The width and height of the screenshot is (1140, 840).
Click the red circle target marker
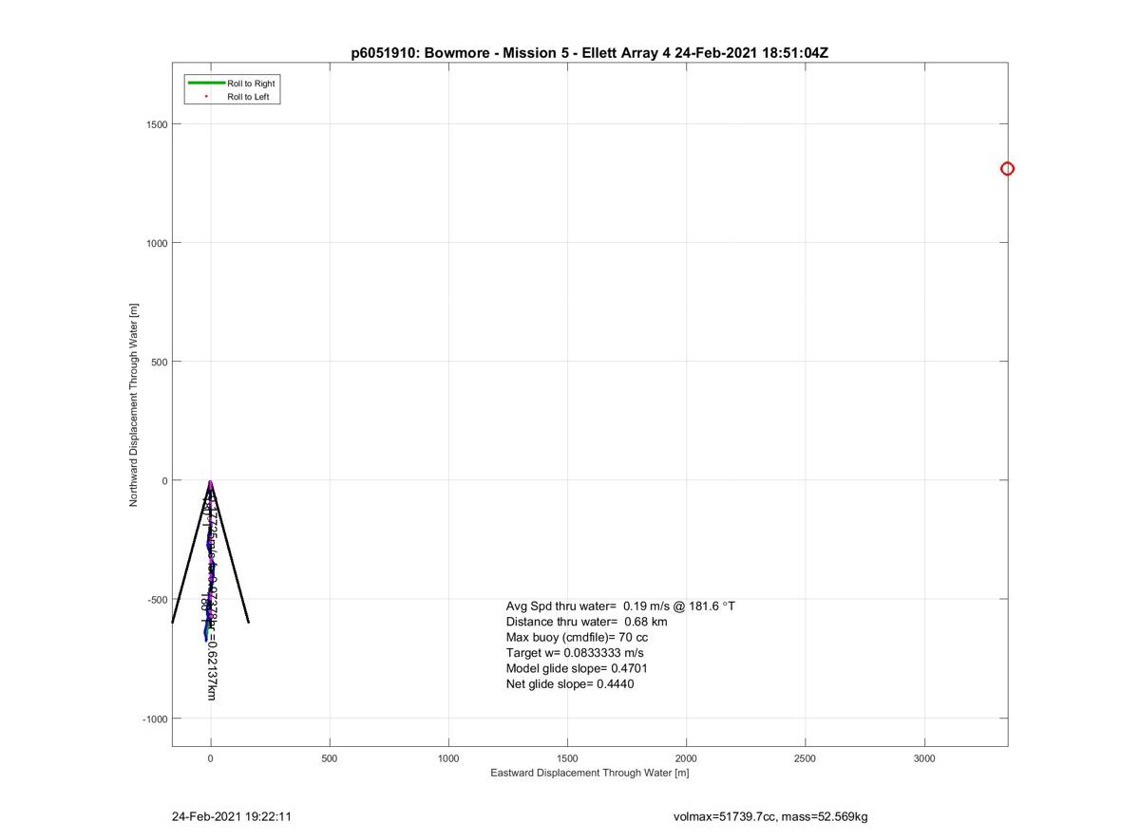click(1007, 169)
